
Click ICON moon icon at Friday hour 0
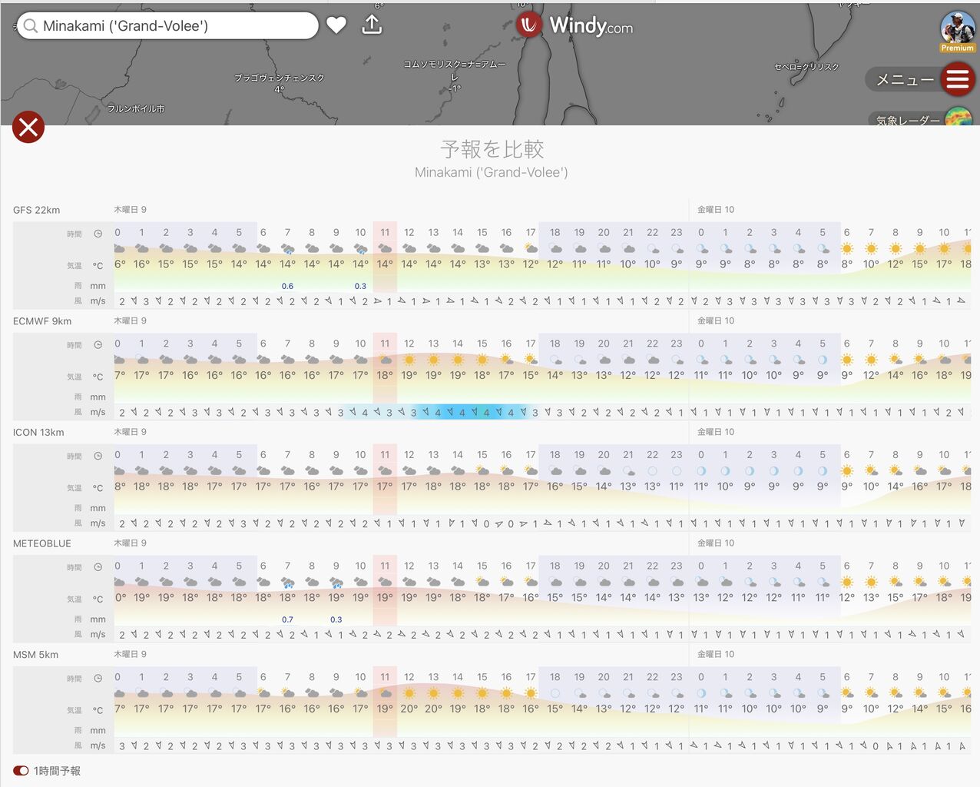[701, 471]
